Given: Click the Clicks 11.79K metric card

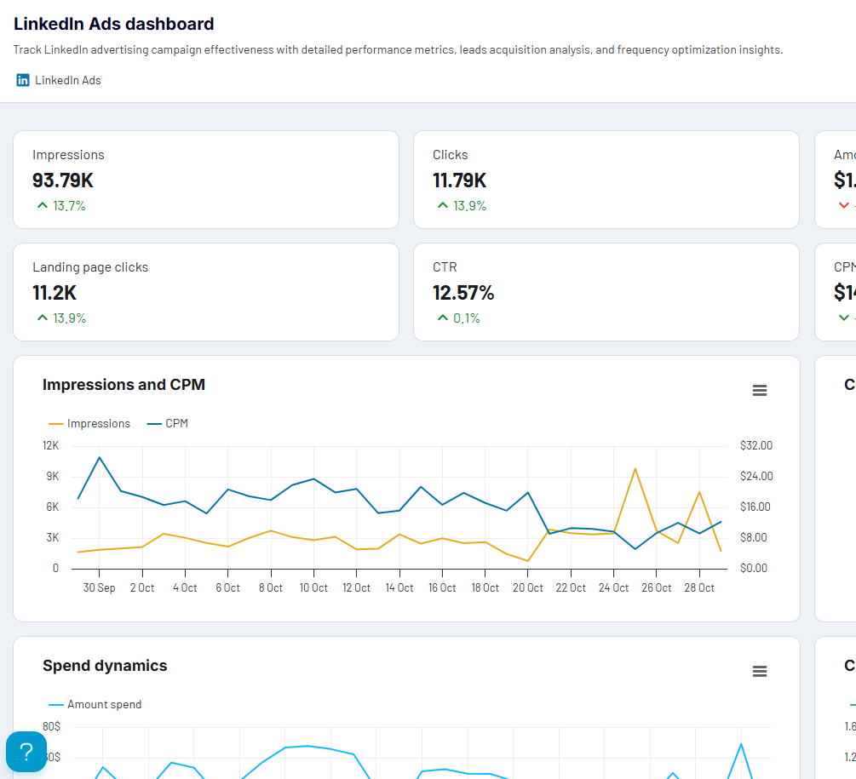Looking at the screenshot, I should click(606, 180).
